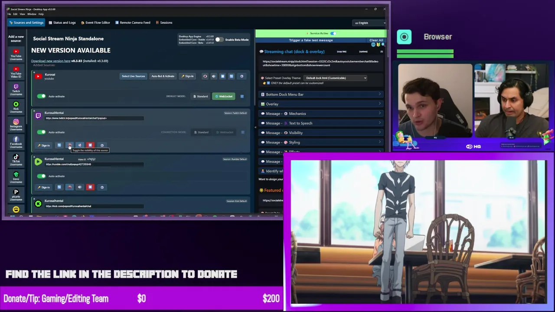Screen dimensions: 555x312
Task: Click Auto-find & Activate button
Action: [x=163, y=76]
